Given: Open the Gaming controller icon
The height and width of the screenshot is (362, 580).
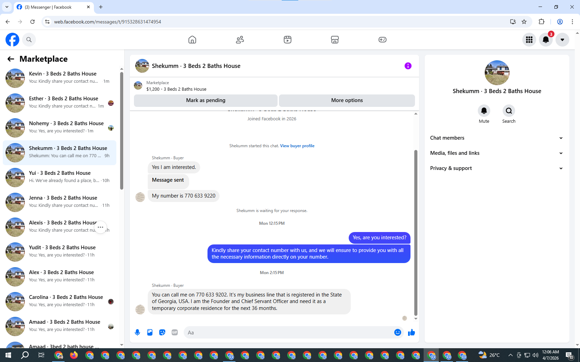Looking at the screenshot, I should click(x=383, y=40).
